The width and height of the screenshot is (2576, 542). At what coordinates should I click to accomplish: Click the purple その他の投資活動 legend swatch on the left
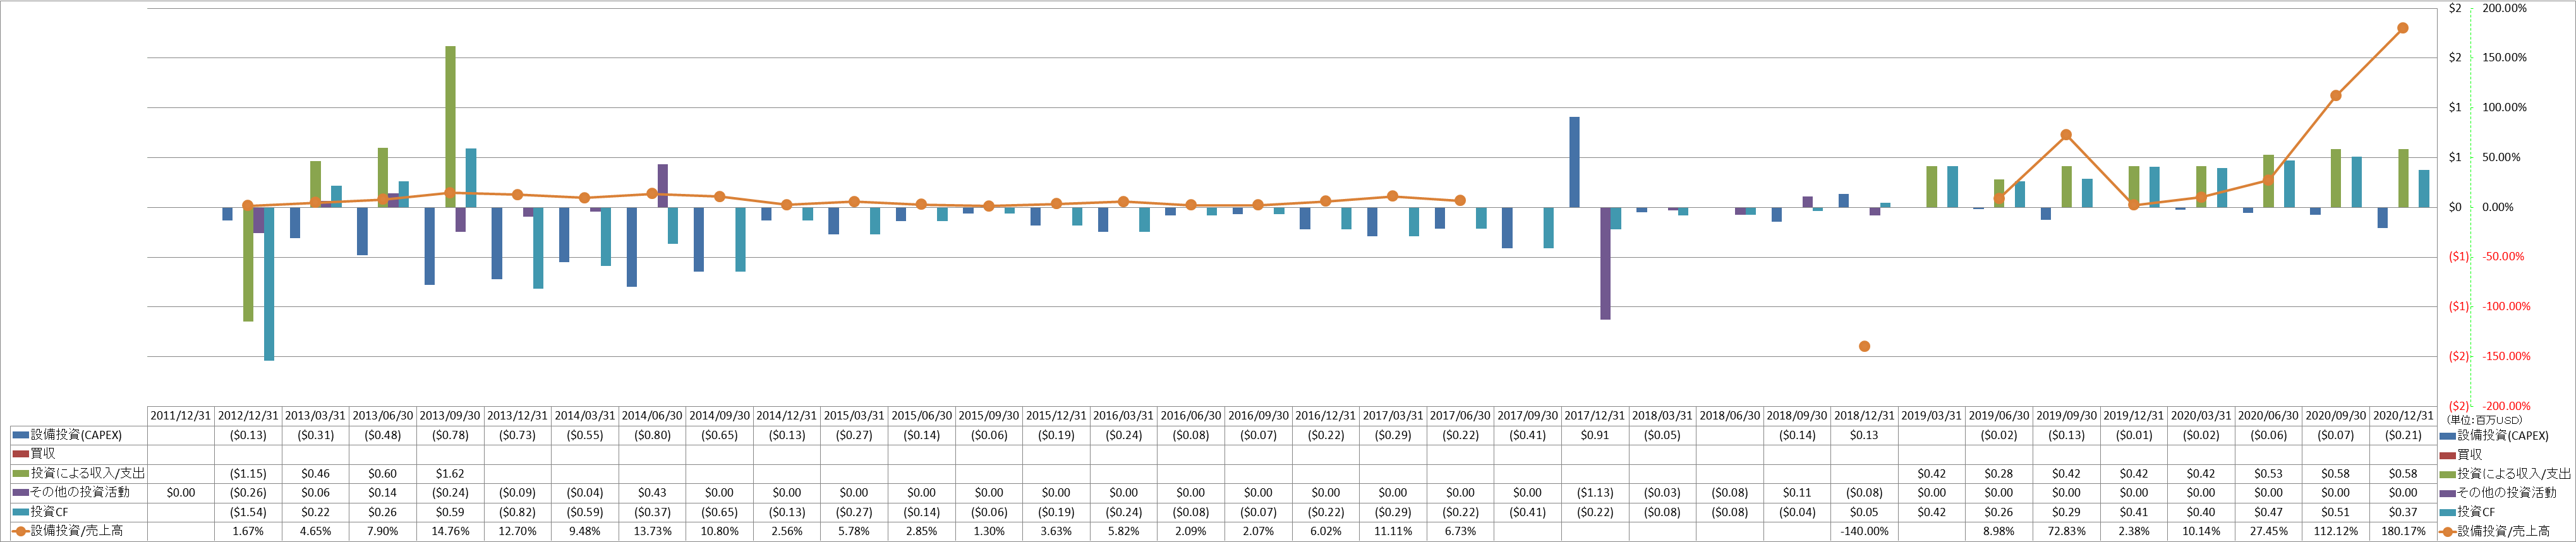tap(21, 492)
